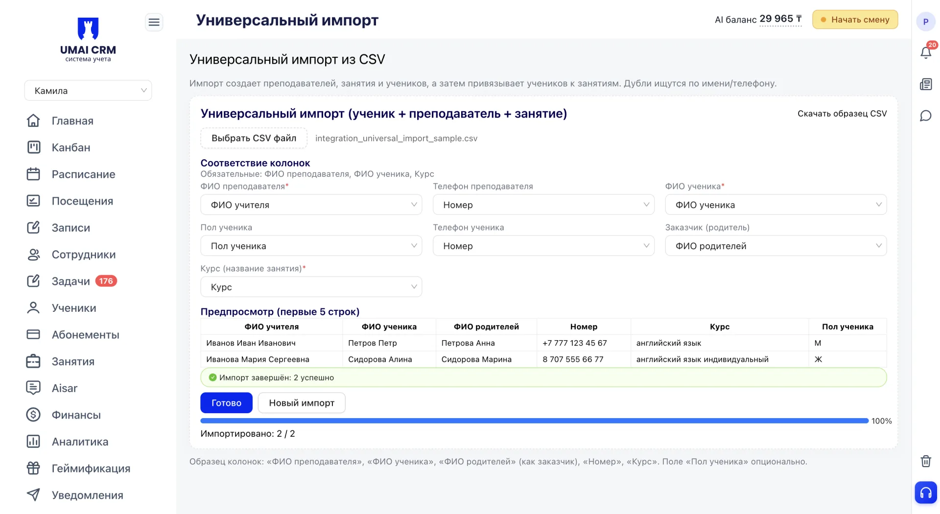Click the Занятия briefcase icon

click(x=33, y=361)
